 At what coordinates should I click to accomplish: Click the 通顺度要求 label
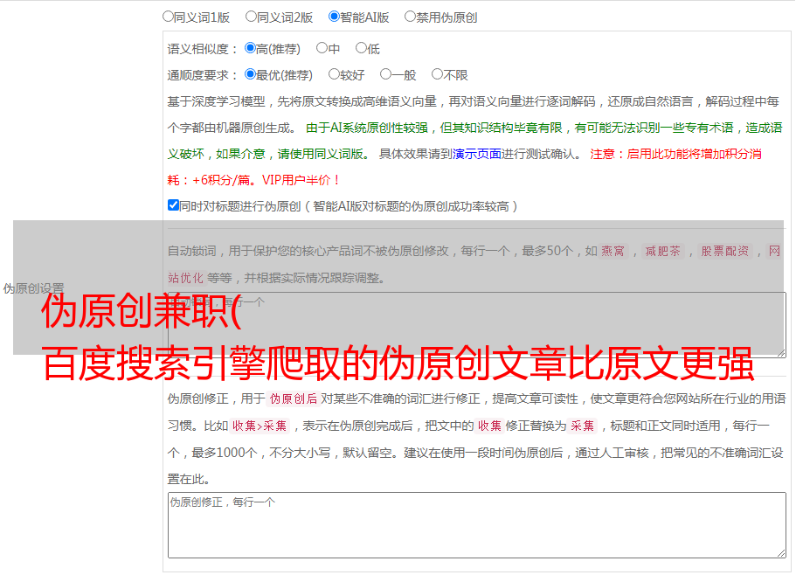pyautogui.click(x=202, y=76)
